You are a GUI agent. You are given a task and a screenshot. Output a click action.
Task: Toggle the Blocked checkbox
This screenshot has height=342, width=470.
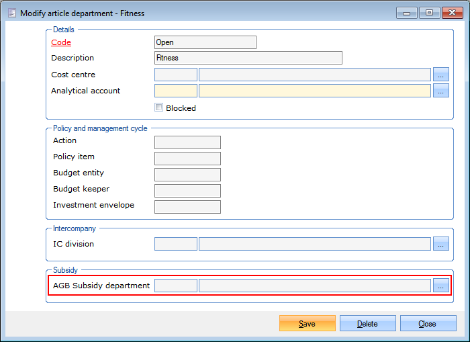pyautogui.click(x=159, y=108)
